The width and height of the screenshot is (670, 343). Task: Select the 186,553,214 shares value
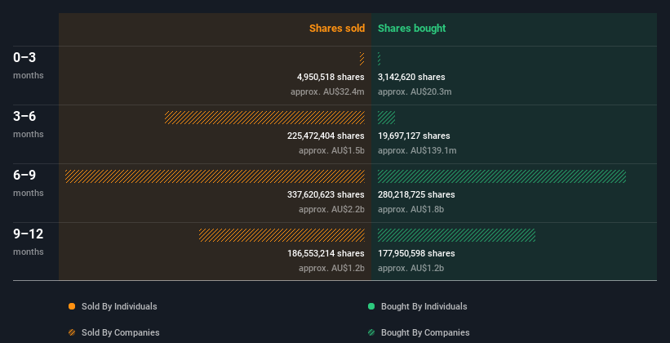pyautogui.click(x=326, y=253)
